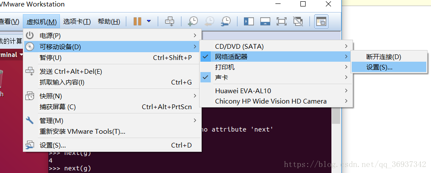Open the 电源(P) submenu

pos(112,35)
